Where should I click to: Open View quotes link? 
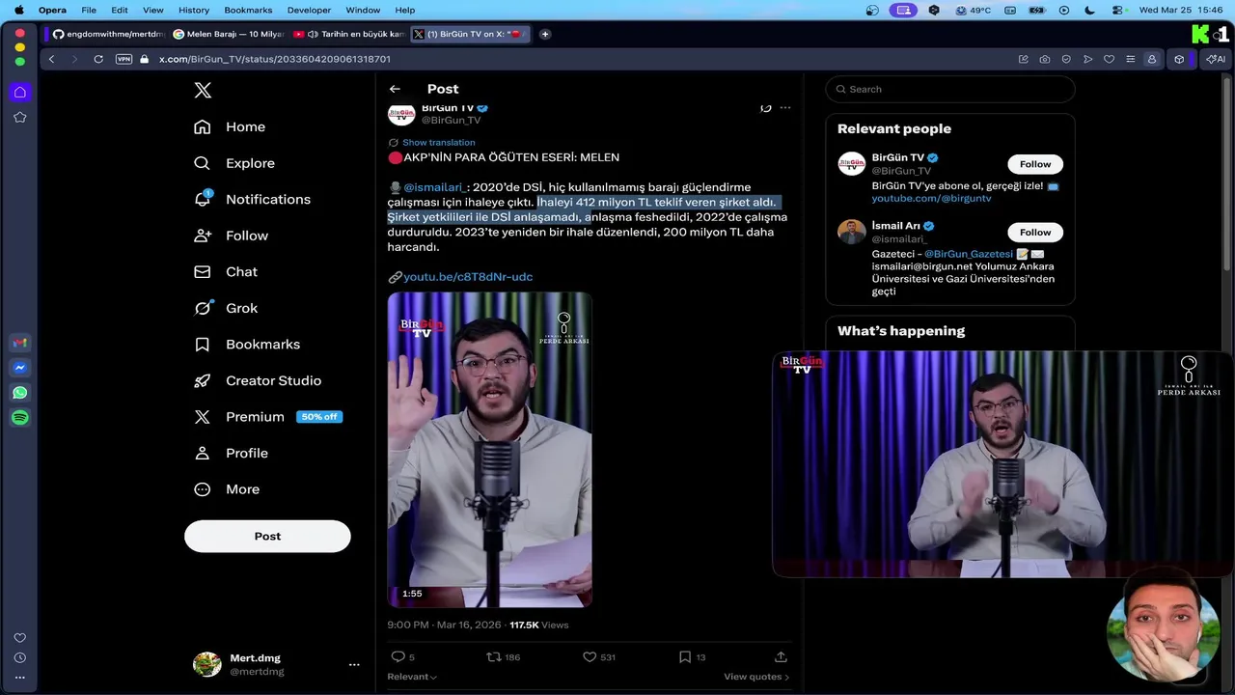[756, 677]
